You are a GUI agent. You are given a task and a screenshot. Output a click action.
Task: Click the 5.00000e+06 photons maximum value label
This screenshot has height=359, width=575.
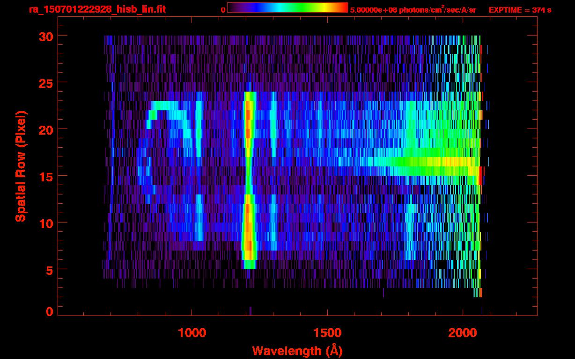click(x=413, y=10)
